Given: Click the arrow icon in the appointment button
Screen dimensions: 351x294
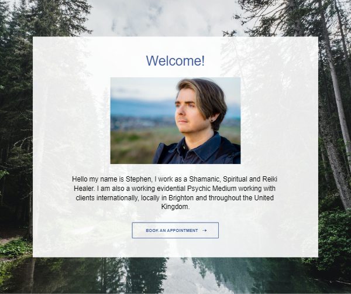Looking at the screenshot, I should pyautogui.click(x=204, y=230).
